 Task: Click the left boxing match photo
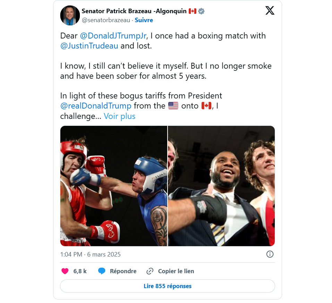[113, 186]
